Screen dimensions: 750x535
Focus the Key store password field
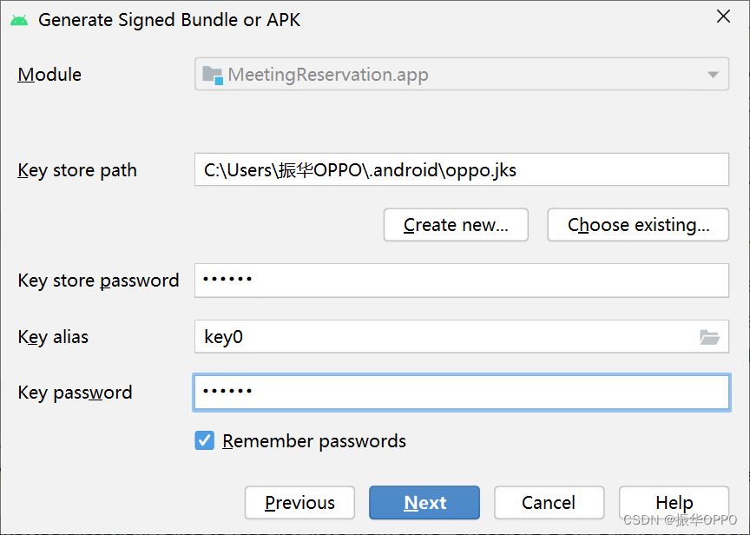click(x=460, y=280)
